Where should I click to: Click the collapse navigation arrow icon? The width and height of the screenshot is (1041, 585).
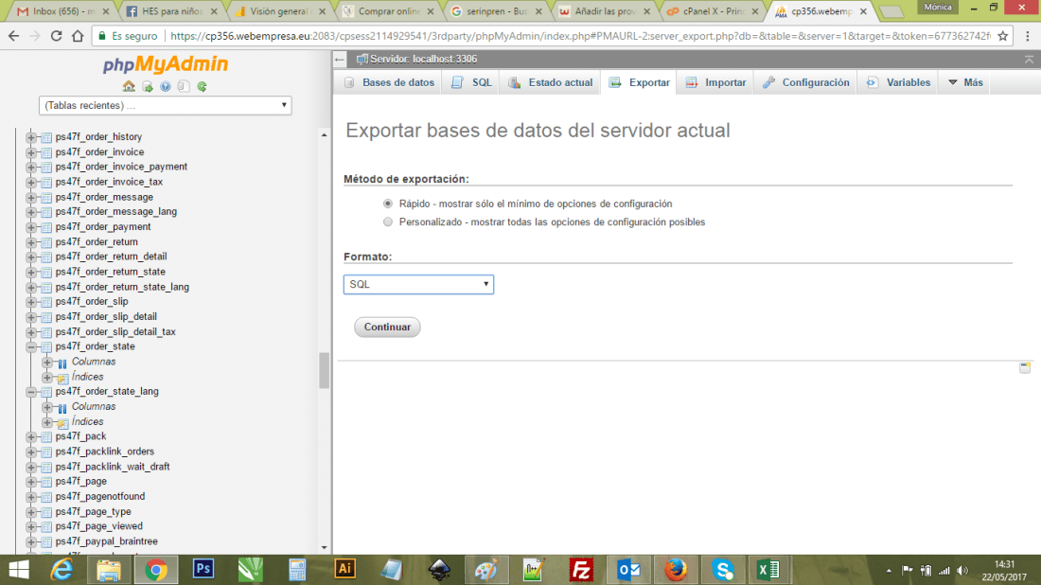click(x=340, y=59)
